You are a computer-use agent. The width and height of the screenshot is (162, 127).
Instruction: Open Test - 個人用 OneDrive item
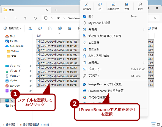tap(14, 46)
